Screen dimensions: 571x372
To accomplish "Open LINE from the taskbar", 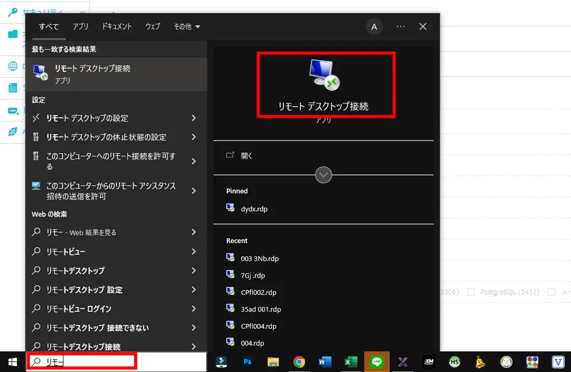I will (376, 361).
